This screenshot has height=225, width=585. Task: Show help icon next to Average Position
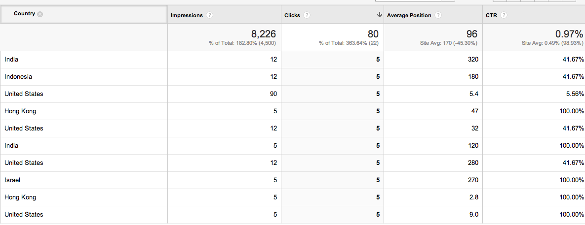[438, 15]
